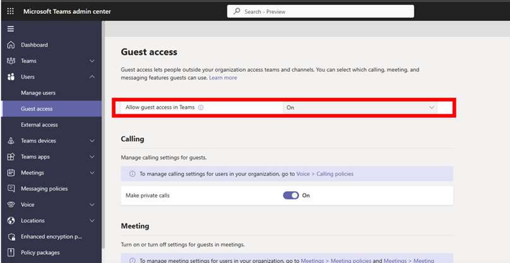Viewport: 510px width, 263px height.
Task: Click the Meetings calendar icon
Action: [x=11, y=173]
